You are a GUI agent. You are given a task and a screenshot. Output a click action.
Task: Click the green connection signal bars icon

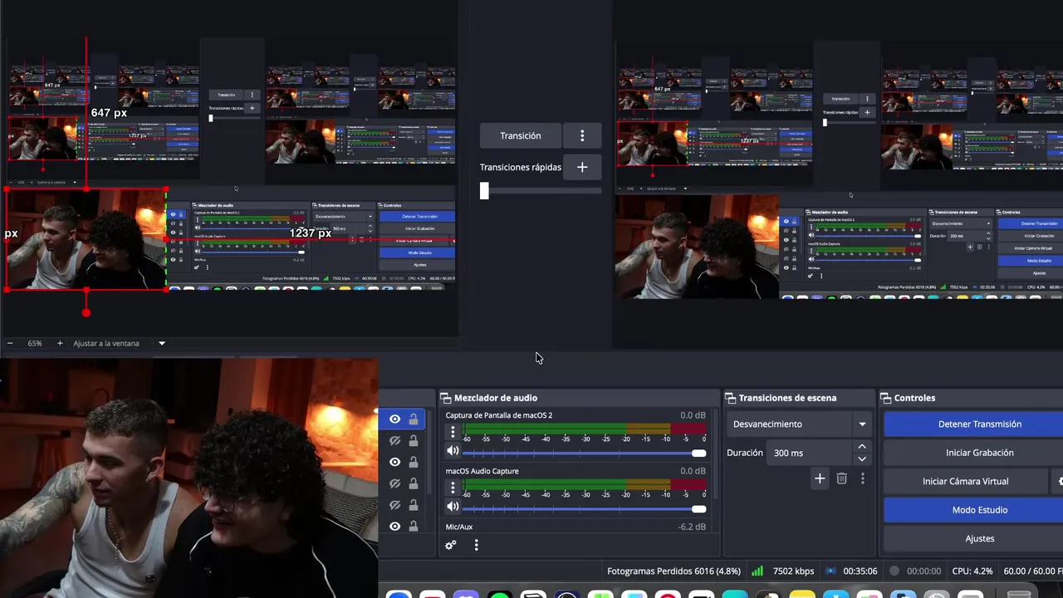[757, 571]
